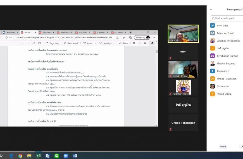Click the Not syncing profile button
The height and width of the screenshot is (159, 243).
142,37
